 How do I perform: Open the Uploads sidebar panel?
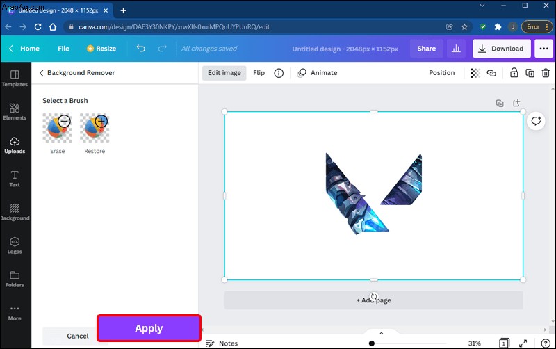[x=15, y=145]
